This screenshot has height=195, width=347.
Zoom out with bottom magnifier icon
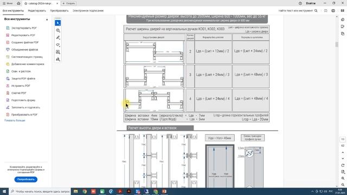pyautogui.click(x=343, y=185)
